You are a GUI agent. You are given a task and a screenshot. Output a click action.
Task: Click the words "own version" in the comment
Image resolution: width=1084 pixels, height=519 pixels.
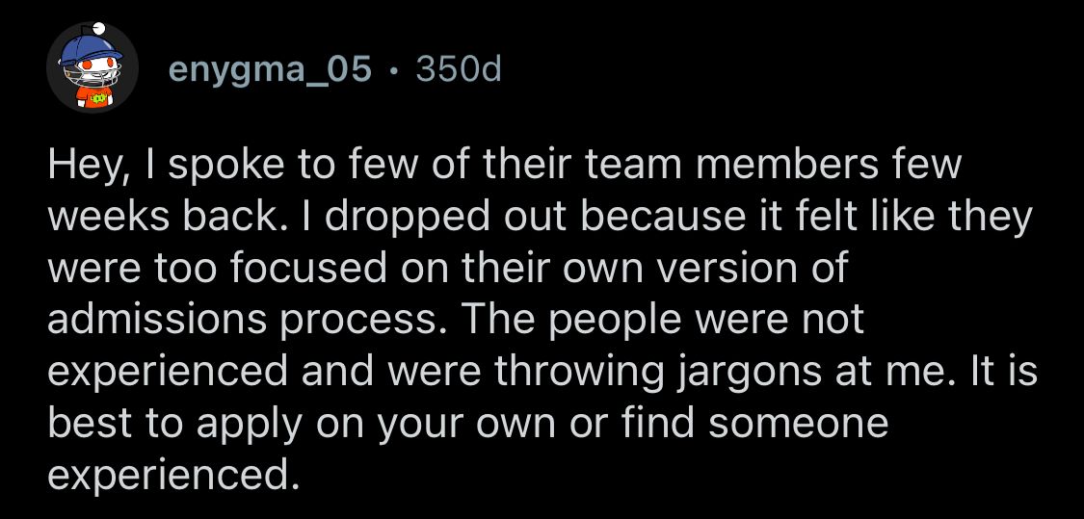[x=689, y=269]
